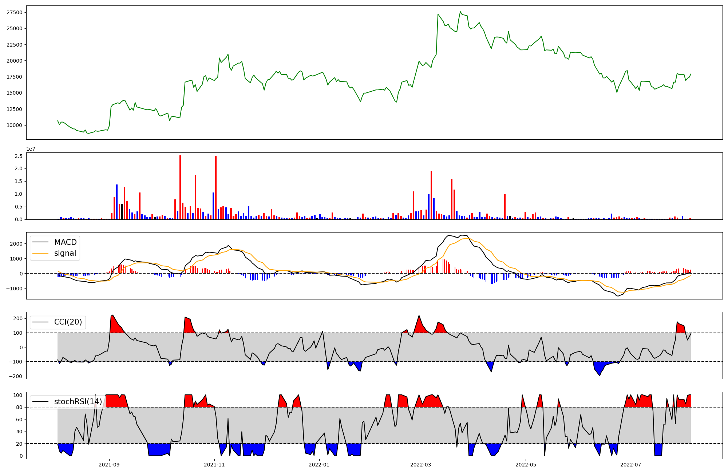The width and height of the screenshot is (728, 473).
Task: Click the orange signal line sample in legend
Action: pos(40,253)
